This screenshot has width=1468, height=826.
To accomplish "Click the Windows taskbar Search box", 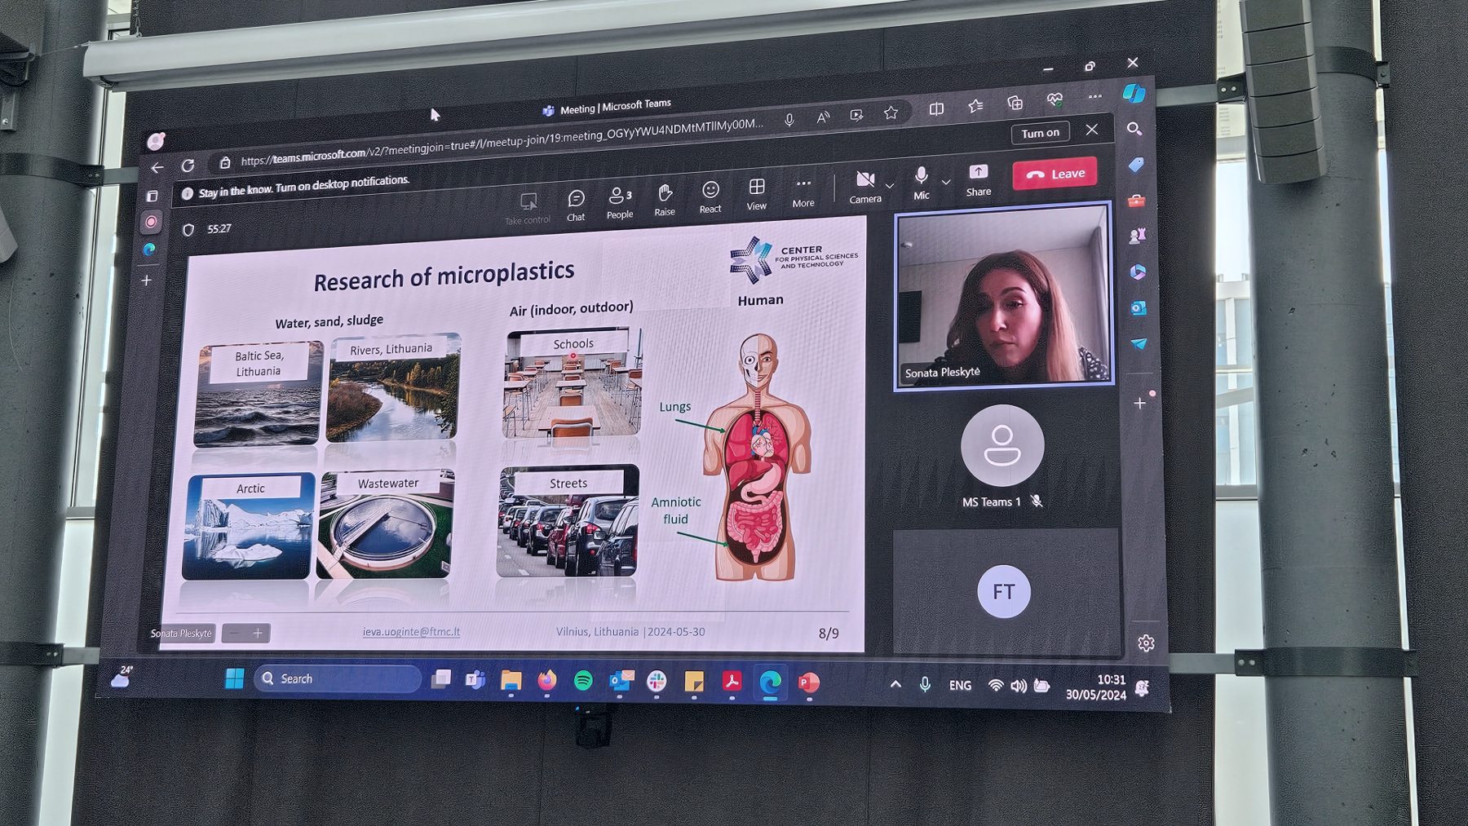I will [337, 678].
